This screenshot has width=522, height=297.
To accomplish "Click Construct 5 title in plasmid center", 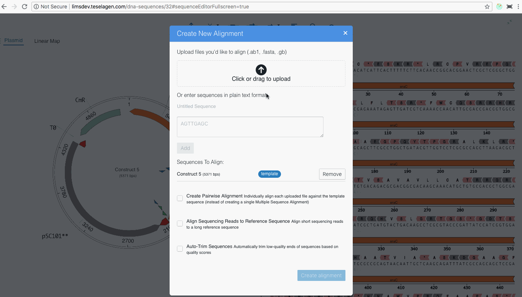I will pos(127,170).
